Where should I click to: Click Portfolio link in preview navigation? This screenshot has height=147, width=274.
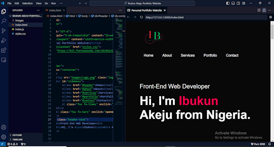(210, 55)
